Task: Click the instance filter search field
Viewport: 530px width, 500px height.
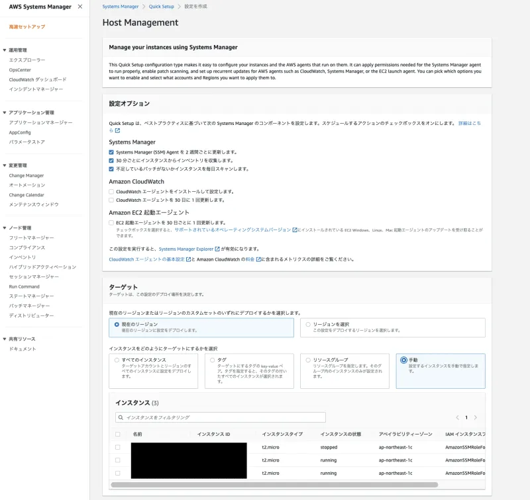Action: click(222, 417)
